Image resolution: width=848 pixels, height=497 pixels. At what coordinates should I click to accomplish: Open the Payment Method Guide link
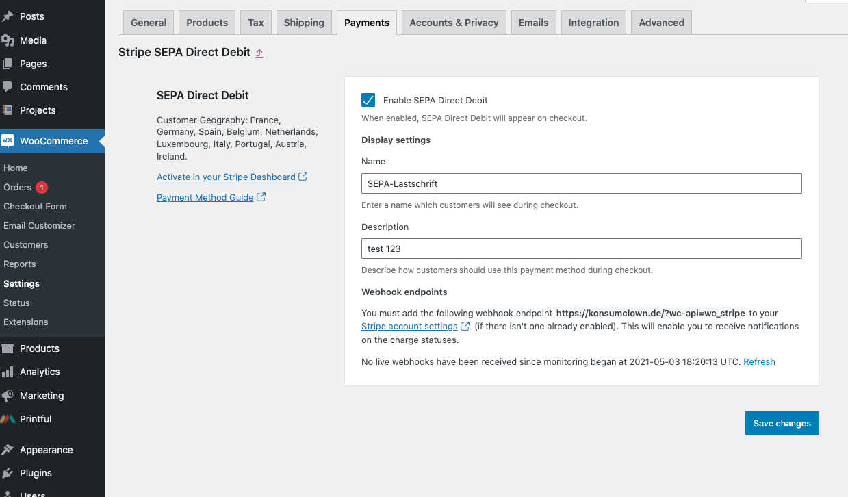click(x=205, y=197)
